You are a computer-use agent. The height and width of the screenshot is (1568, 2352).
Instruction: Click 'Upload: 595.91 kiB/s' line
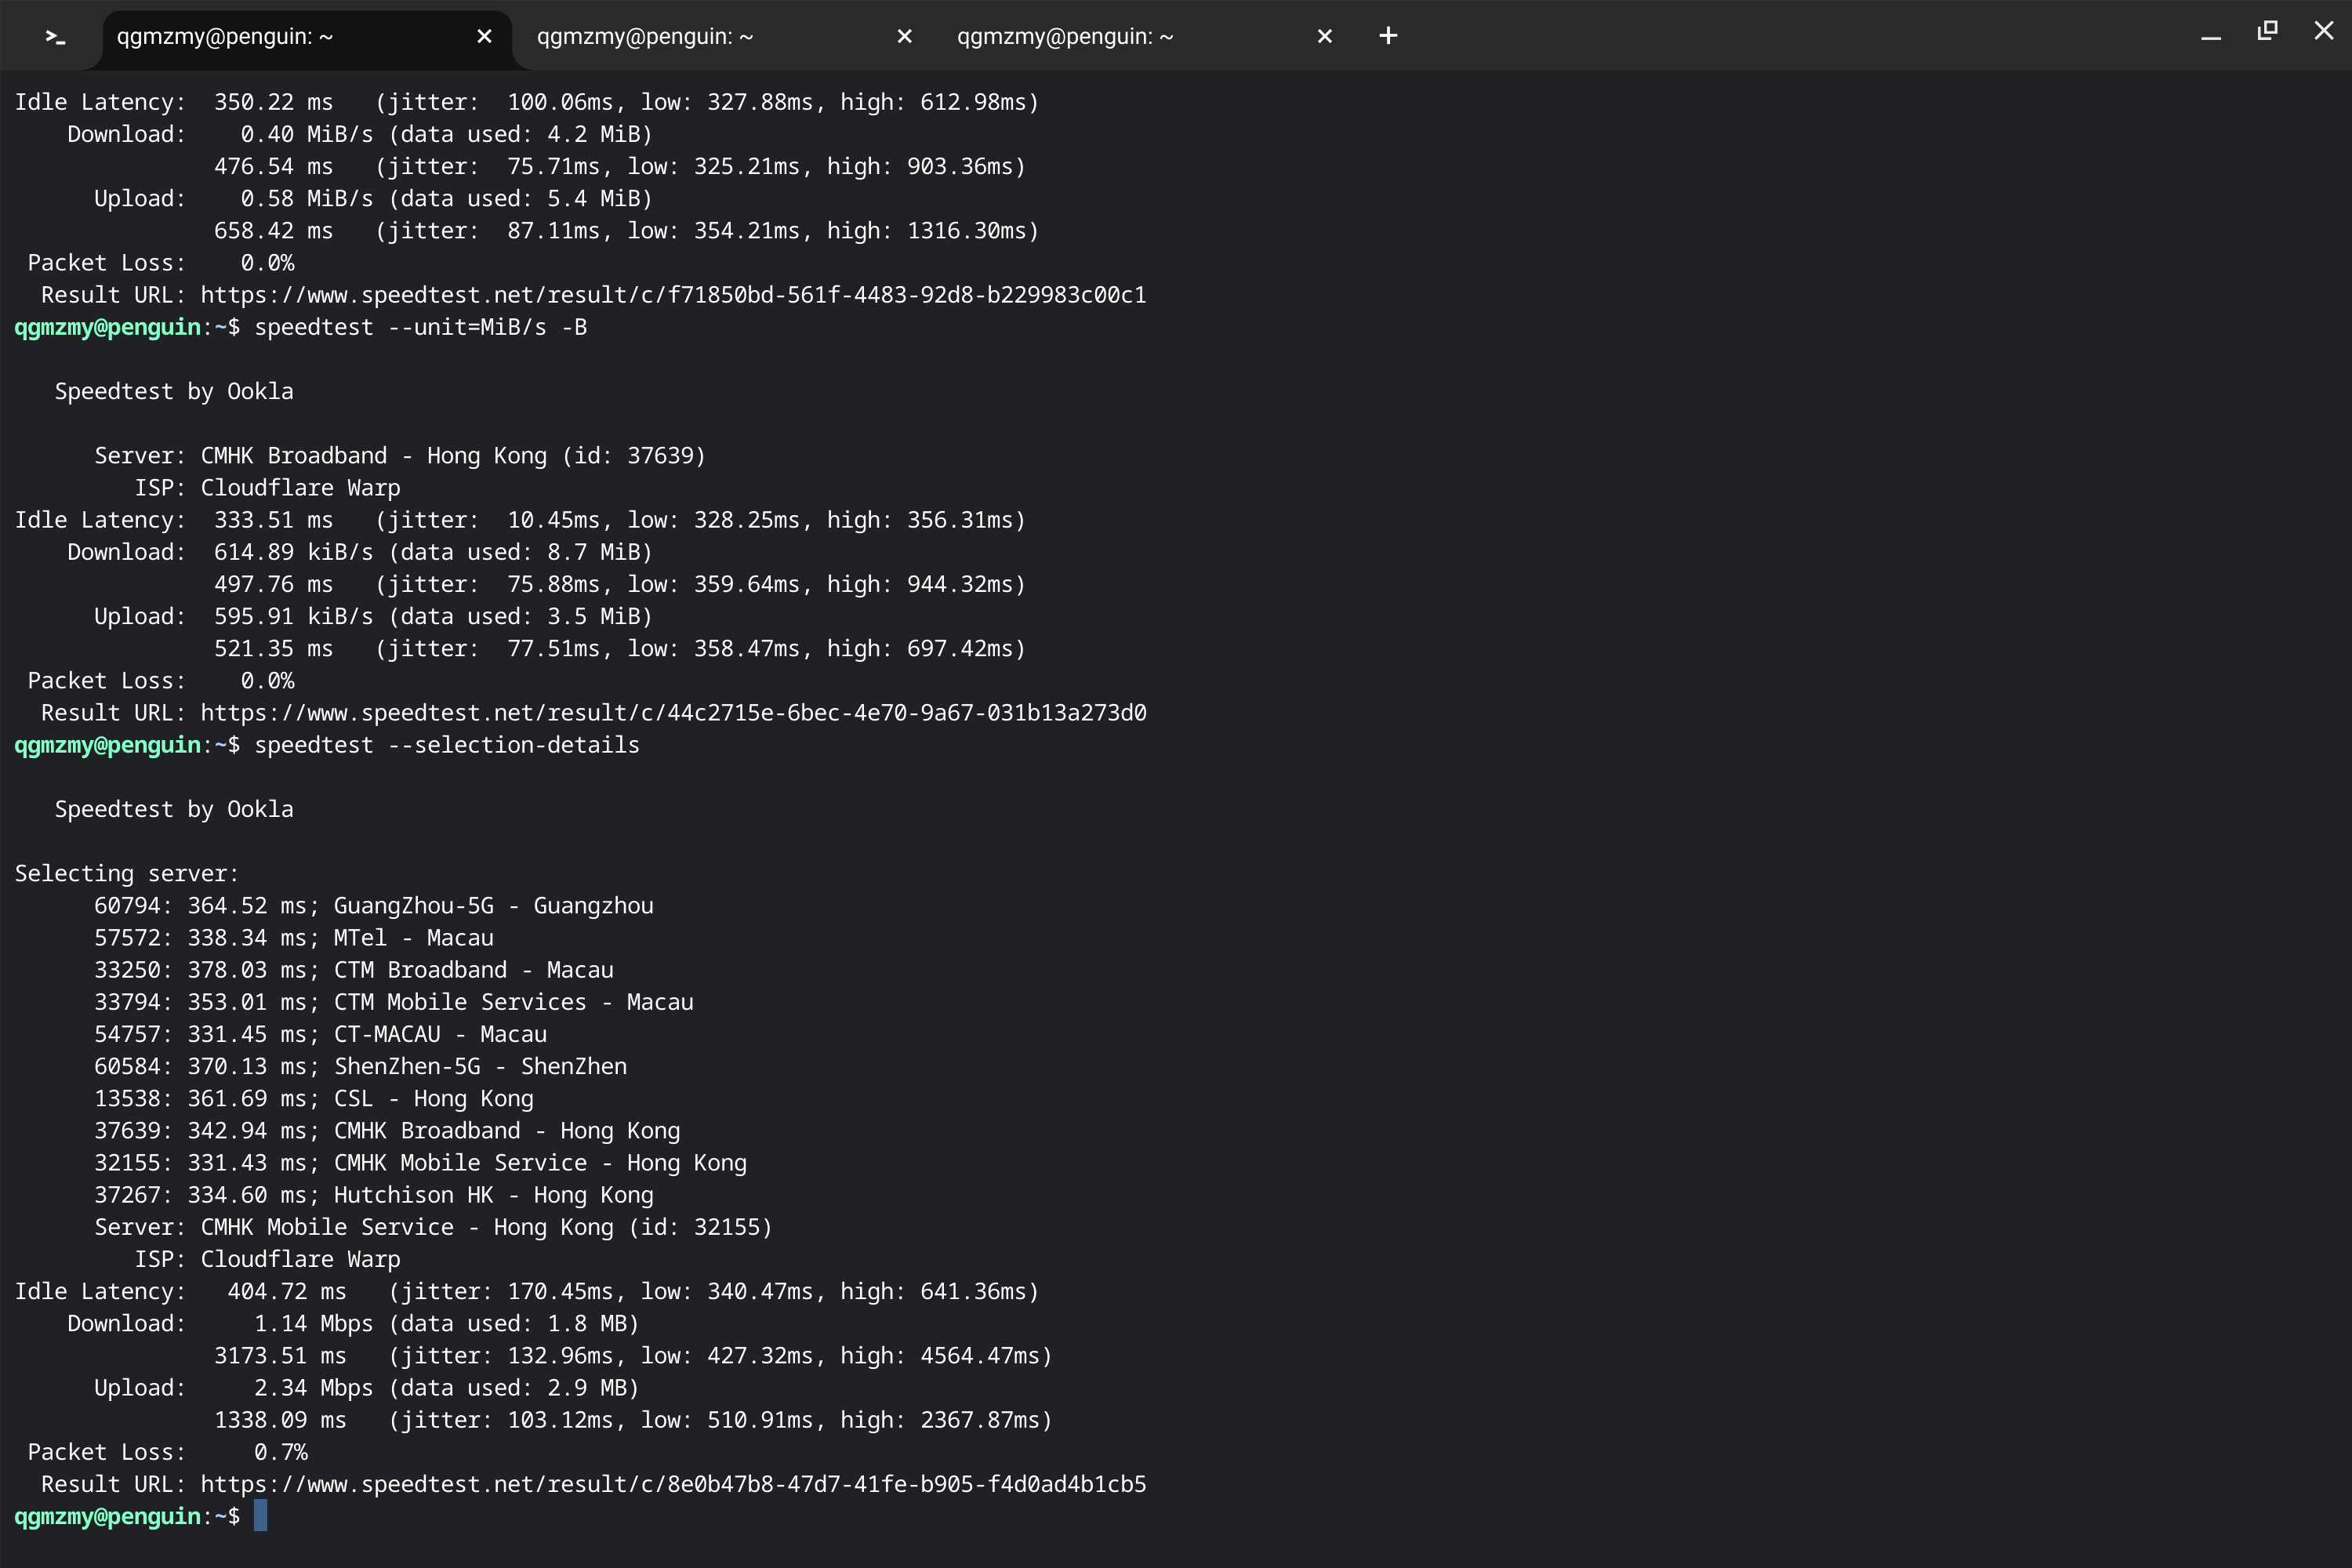[x=373, y=616]
